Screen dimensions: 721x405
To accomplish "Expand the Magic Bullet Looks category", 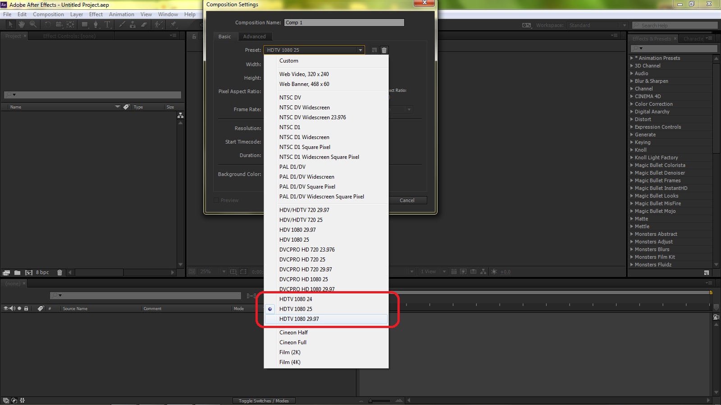I will point(632,196).
